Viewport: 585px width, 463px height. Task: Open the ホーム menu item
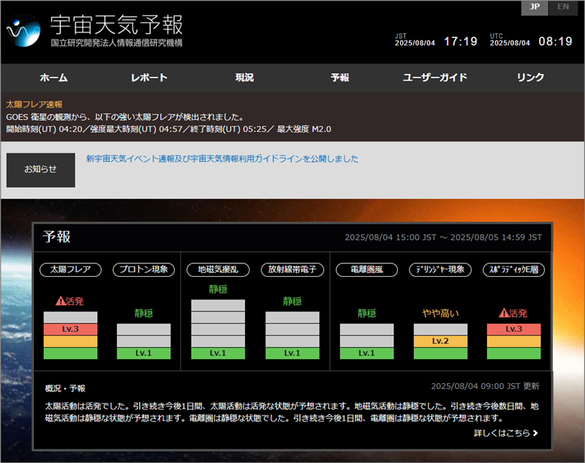pyautogui.click(x=53, y=78)
